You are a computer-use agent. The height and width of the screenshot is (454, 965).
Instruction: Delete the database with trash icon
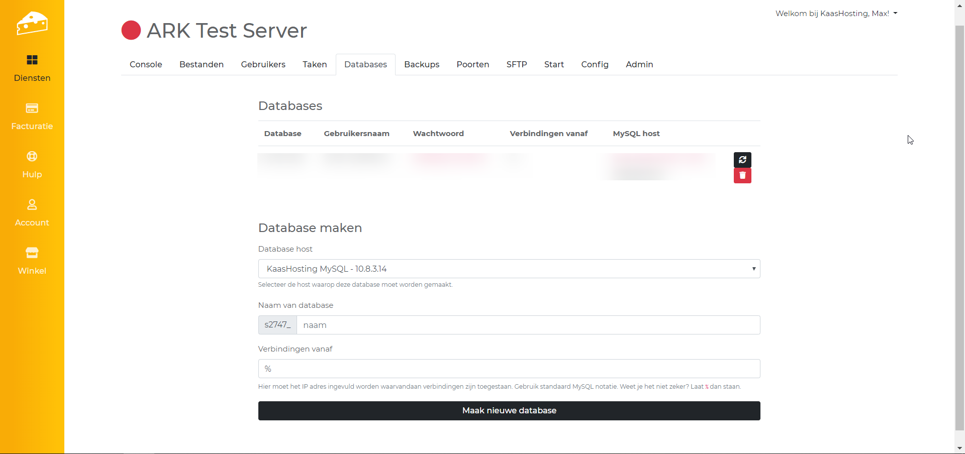click(x=742, y=176)
